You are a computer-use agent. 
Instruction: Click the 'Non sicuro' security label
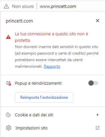tap(23, 6)
